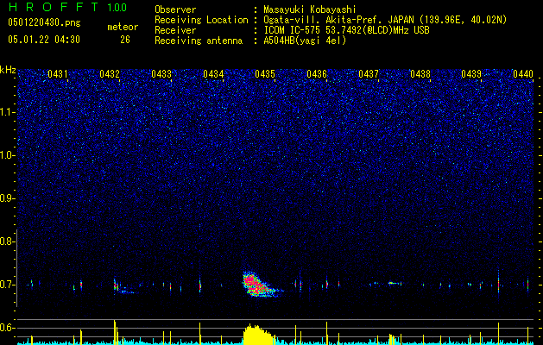Click the HROFFT 1.0.0 program title
This screenshot has height=345, width=543.
click(x=67, y=7)
